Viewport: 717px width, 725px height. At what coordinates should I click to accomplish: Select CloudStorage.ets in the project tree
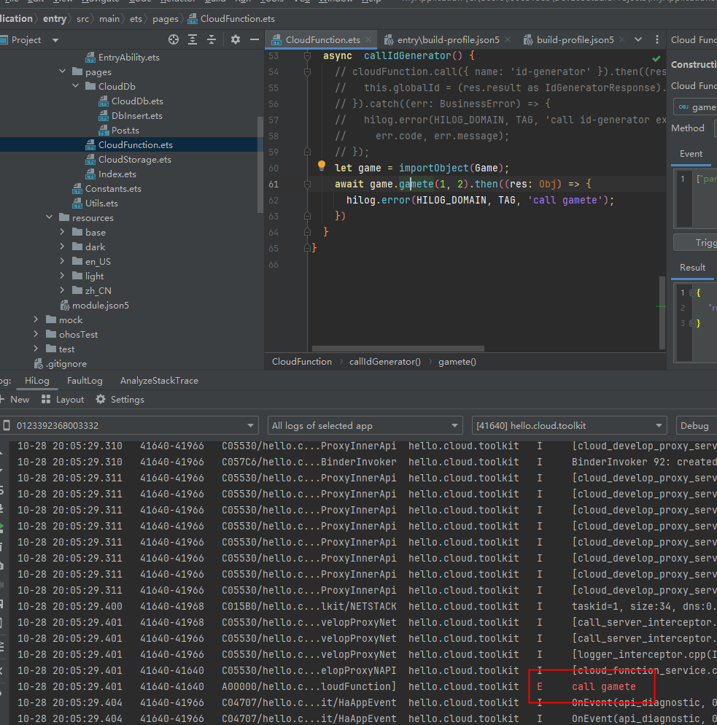pos(134,160)
